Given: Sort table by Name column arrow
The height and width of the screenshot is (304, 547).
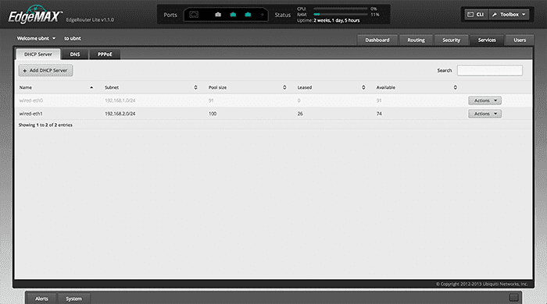Looking at the screenshot, I should pos(91,87).
